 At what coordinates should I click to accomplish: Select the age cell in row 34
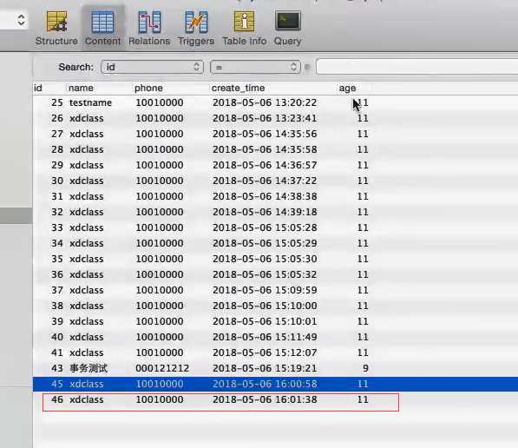[363, 243]
